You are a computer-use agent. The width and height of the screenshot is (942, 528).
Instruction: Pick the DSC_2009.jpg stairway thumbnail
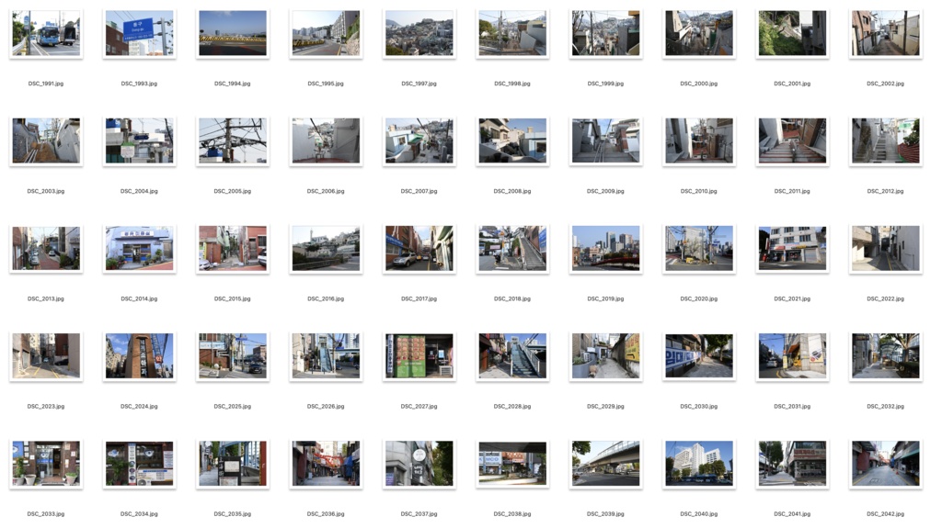(605, 141)
